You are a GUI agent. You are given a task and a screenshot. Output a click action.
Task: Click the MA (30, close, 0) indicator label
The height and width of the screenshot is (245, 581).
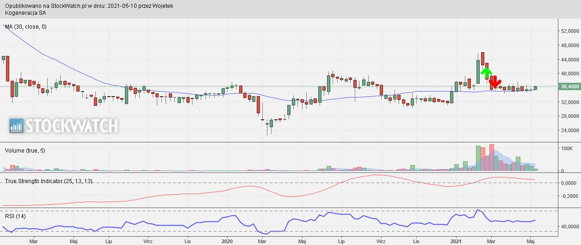click(25, 27)
